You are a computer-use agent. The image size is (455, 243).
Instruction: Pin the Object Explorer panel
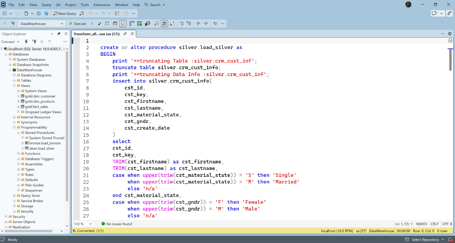59,34
